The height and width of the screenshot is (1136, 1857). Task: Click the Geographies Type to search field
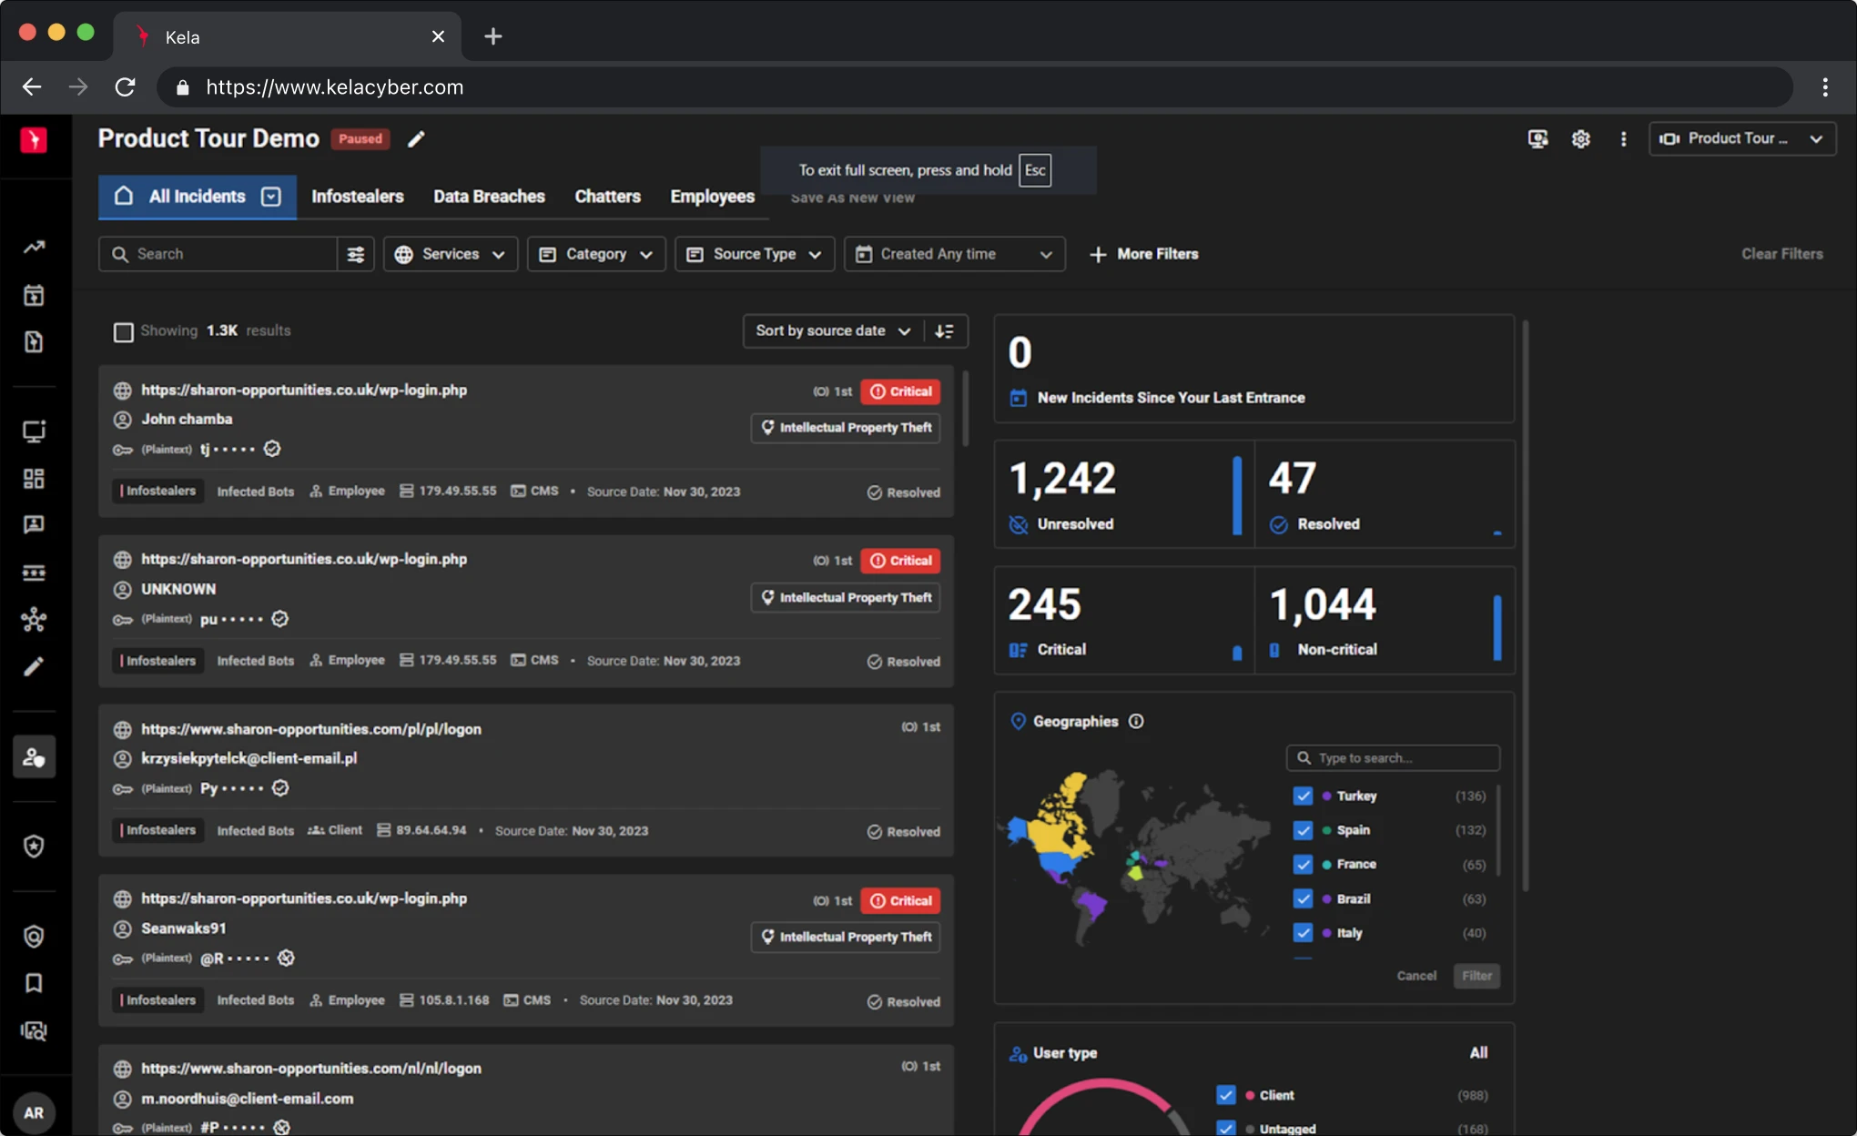click(1393, 757)
